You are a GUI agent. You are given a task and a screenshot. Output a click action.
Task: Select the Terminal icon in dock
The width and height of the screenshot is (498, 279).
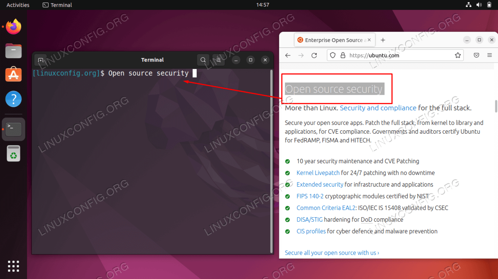[x=14, y=129]
